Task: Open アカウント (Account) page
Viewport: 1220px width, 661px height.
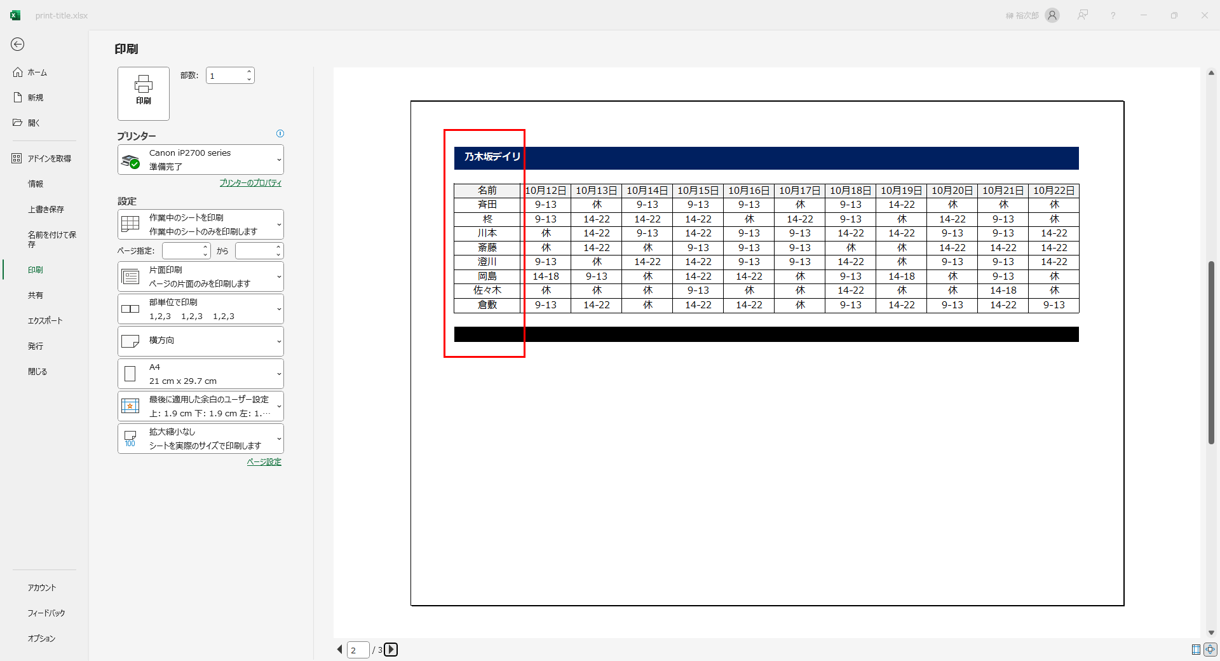Action: [x=42, y=588]
